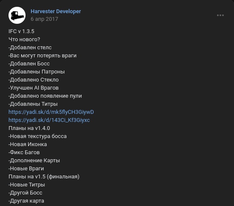Open the post dated 6 апр 2017
Viewport: 234px width, 206px height.
pos(44,19)
